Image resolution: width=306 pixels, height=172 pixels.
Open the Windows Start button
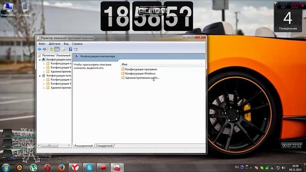6,168
